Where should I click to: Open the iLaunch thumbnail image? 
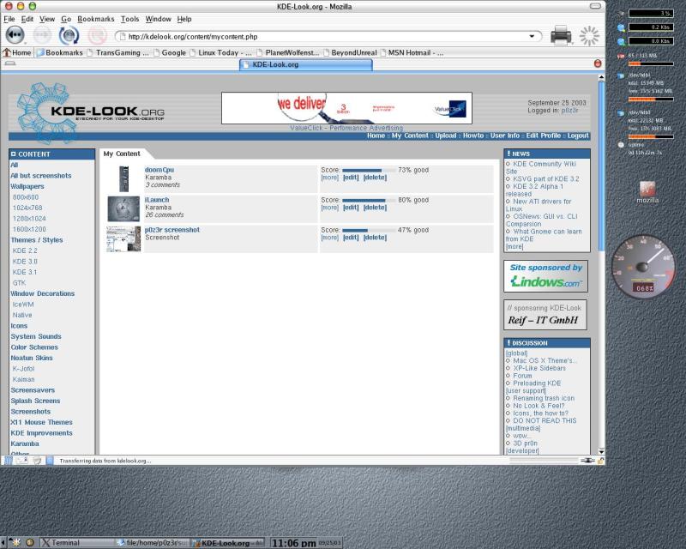tap(123, 208)
